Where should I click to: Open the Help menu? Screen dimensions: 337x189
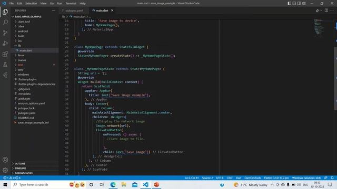click(x=83, y=4)
